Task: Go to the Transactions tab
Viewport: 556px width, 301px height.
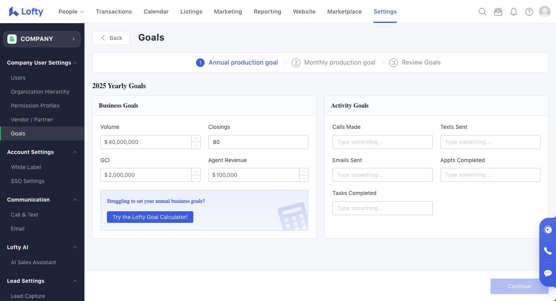Action: pos(114,12)
